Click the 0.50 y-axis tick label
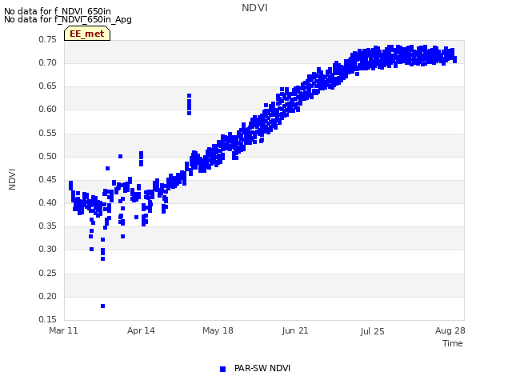 [x=47, y=157]
